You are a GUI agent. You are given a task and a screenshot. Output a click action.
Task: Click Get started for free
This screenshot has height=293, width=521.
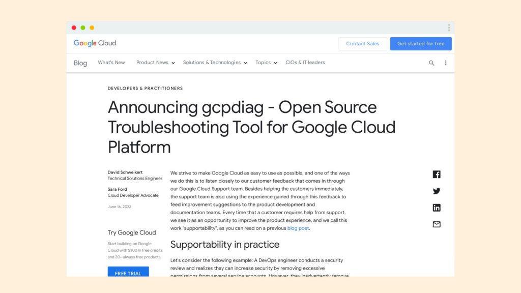pos(421,44)
